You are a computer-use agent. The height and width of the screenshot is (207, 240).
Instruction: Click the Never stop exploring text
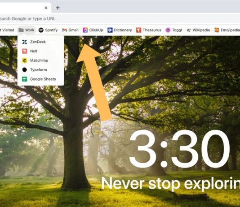click(x=170, y=184)
